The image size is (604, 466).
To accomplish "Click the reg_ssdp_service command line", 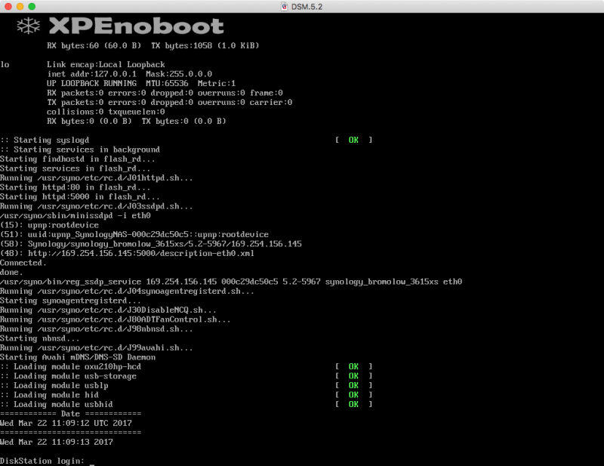I will (x=231, y=282).
